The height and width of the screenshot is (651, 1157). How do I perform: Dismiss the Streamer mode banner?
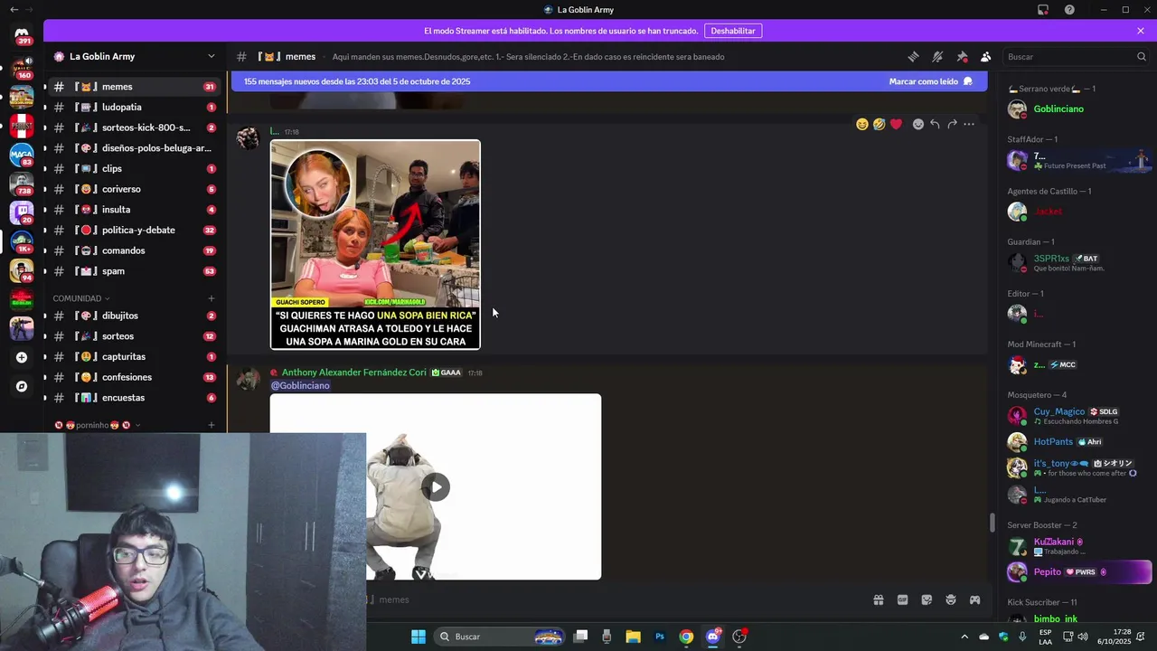point(1141,31)
